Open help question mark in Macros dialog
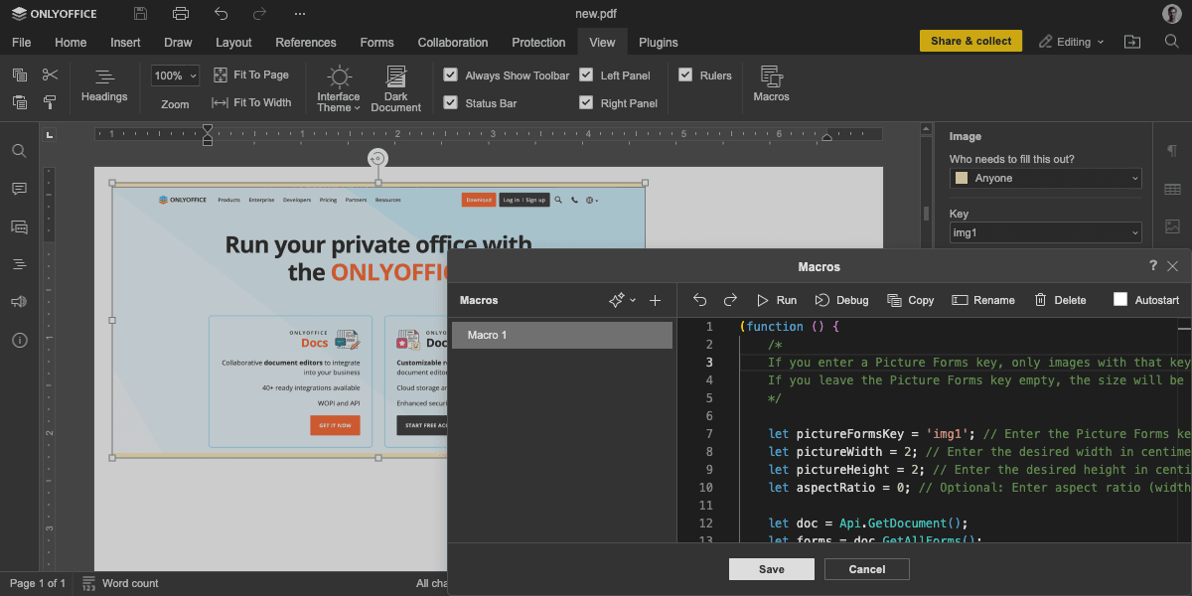The image size is (1192, 596). (x=1153, y=266)
